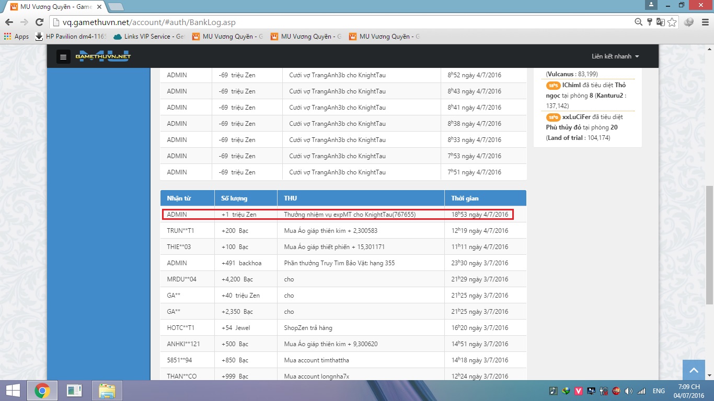Reload the page with the browser refresh icon
Viewport: 714px width, 401px height.
click(x=39, y=22)
